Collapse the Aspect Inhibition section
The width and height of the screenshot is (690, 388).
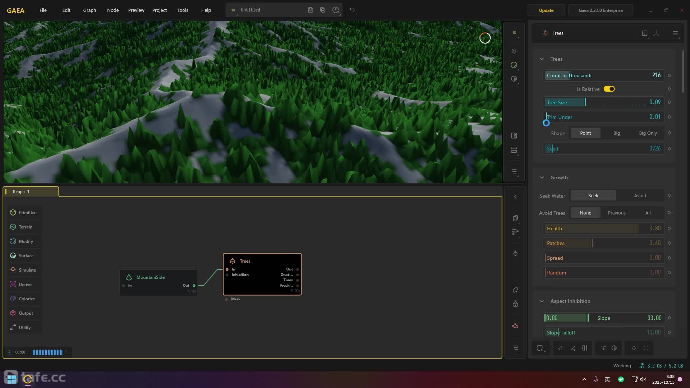pyautogui.click(x=542, y=301)
